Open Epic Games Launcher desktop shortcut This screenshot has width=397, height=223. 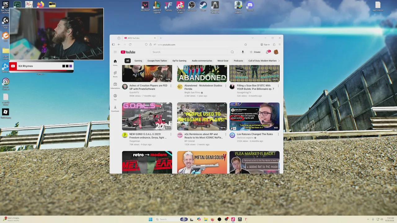[x=5, y=7]
